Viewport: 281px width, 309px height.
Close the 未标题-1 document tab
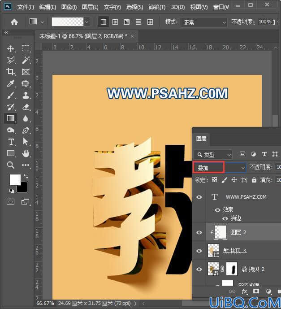click(x=132, y=36)
